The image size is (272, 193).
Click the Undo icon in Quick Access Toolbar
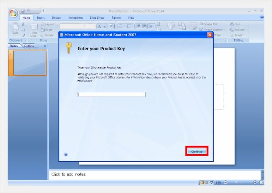click(x=28, y=11)
